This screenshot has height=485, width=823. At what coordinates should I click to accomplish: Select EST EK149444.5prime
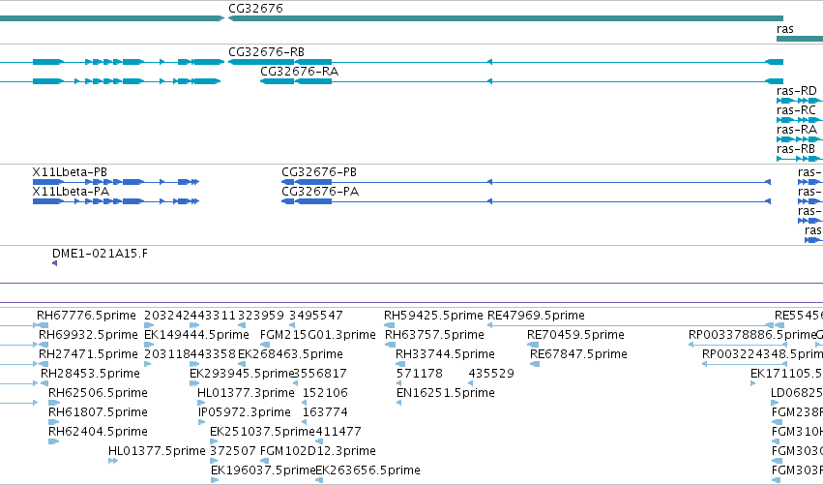pyautogui.click(x=196, y=335)
